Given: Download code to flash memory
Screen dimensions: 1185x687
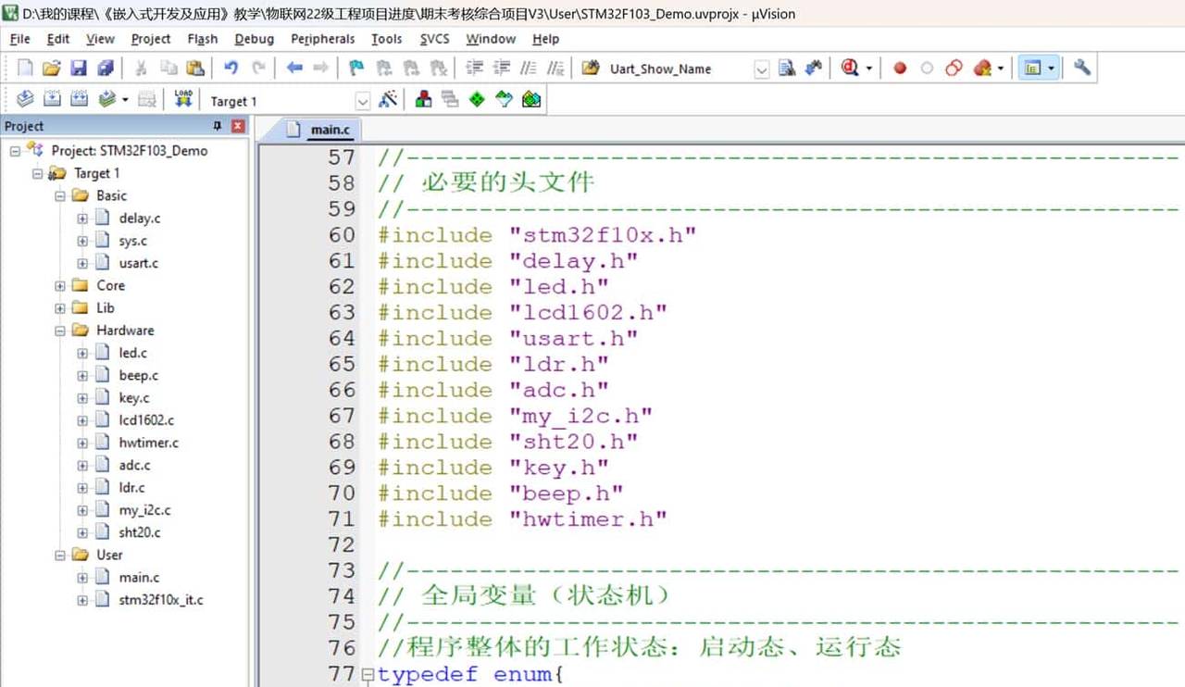Looking at the screenshot, I should click(182, 99).
